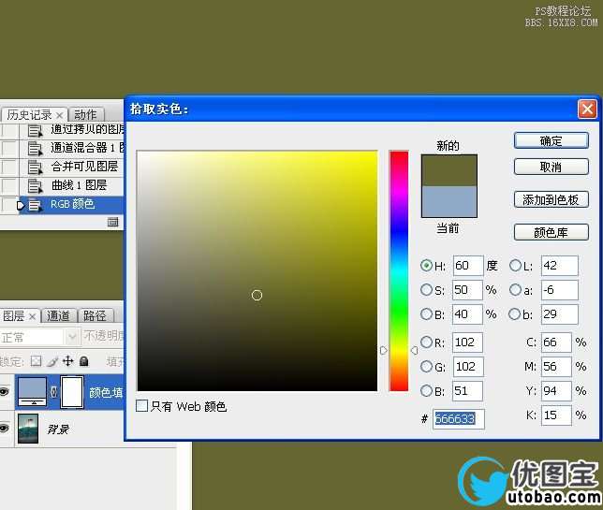Click the lock image pixels brush icon
This screenshot has width=603, height=510.
52,361
